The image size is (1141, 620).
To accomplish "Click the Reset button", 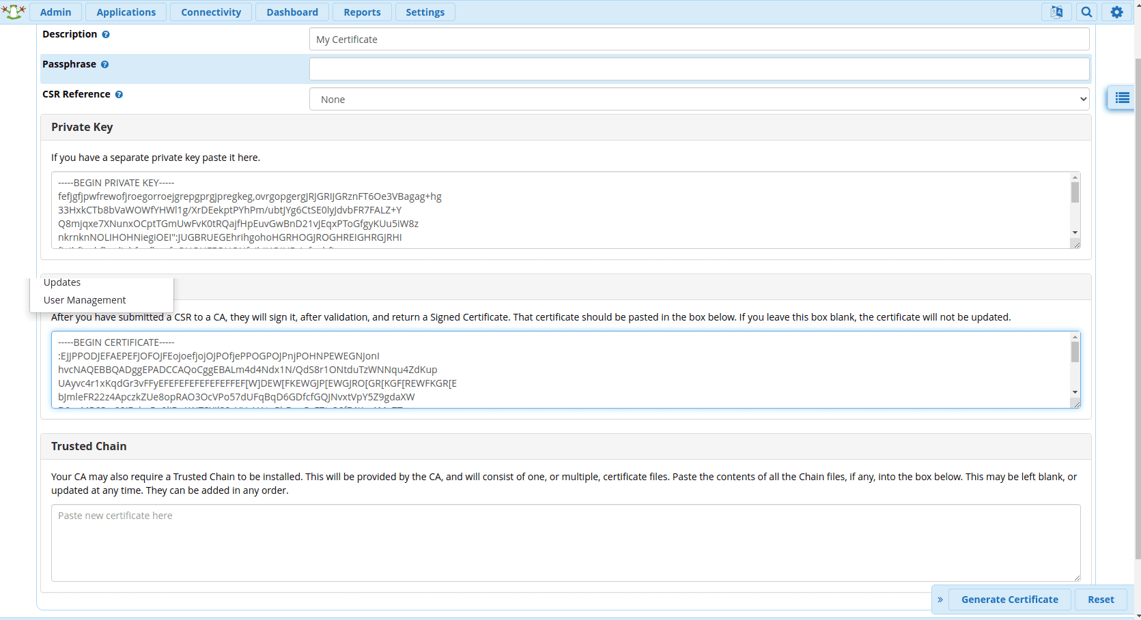I will pos(1101,600).
